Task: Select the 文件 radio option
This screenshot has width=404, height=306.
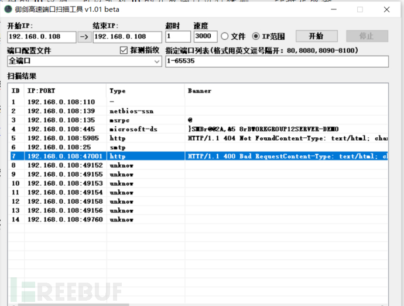Action: [x=225, y=36]
